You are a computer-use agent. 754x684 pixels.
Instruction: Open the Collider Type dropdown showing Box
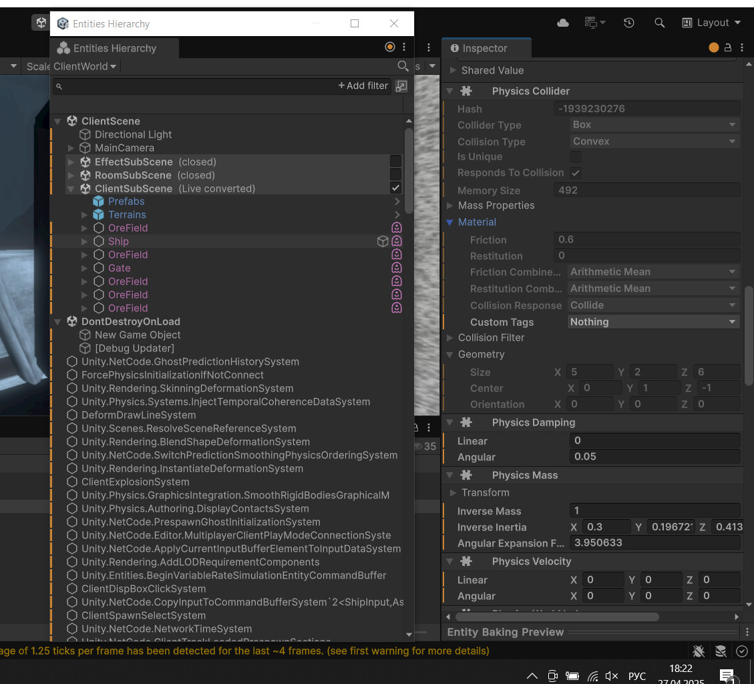point(653,125)
